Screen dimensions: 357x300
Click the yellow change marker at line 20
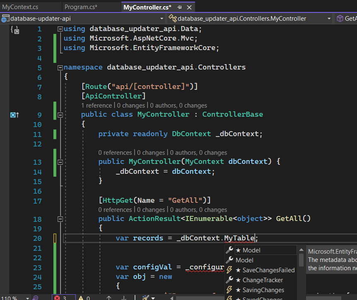coord(55,238)
